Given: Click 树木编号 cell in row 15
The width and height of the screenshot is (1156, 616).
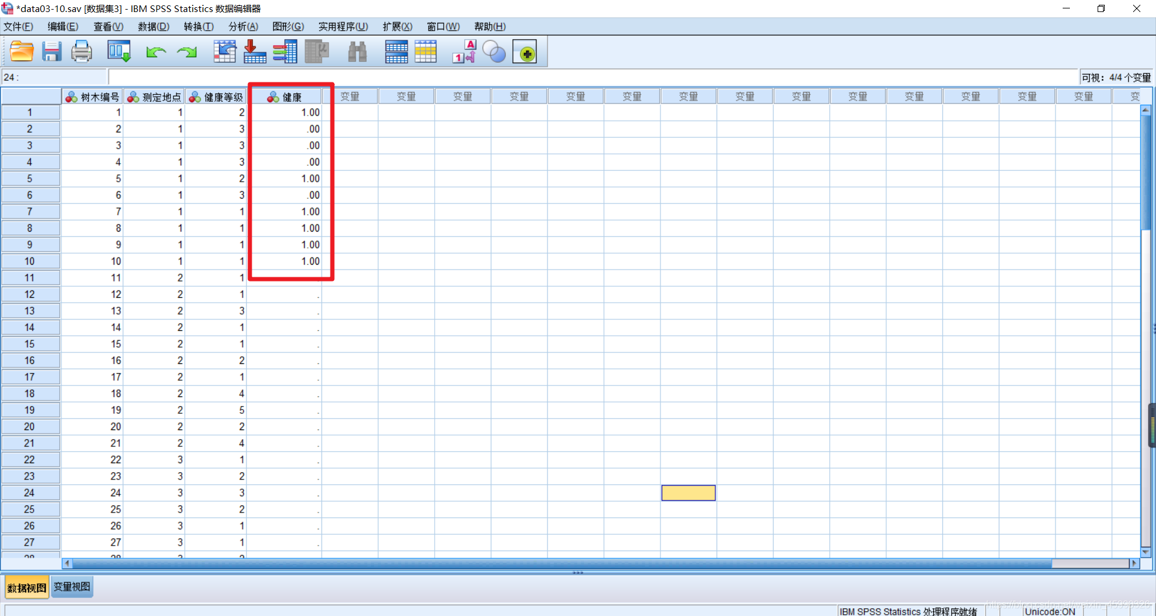Looking at the screenshot, I should click(93, 343).
